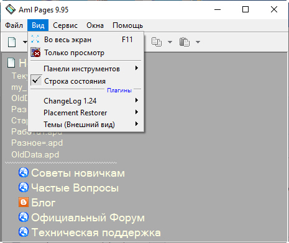Click globe icon beside Техническая поддержка
The width and height of the screenshot is (289, 243).
coord(24,232)
